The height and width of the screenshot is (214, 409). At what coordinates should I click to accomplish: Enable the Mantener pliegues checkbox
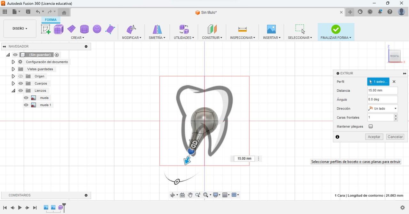[x=371, y=126]
